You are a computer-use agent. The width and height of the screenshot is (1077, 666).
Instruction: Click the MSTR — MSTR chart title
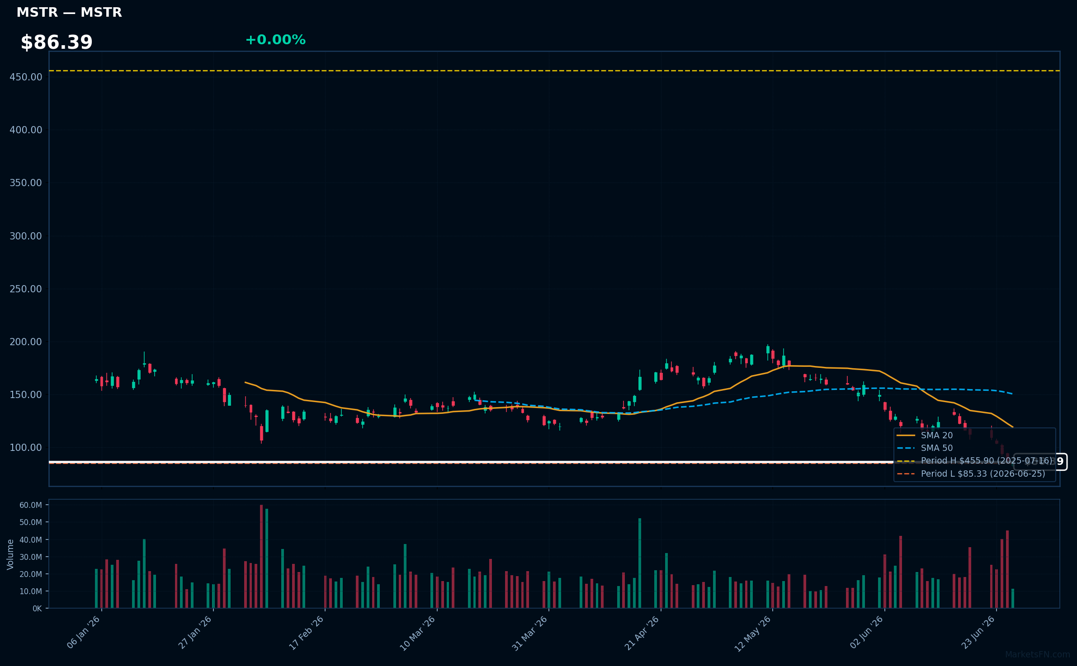[x=69, y=13]
